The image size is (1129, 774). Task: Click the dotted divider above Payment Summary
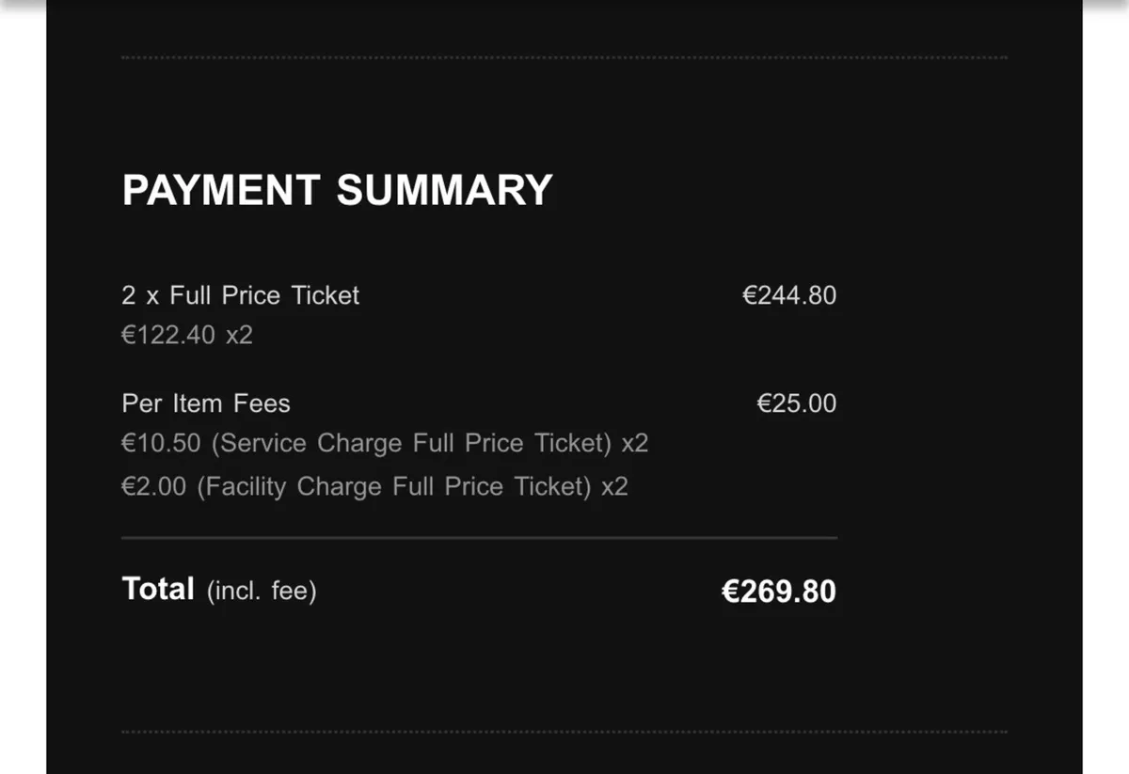[x=564, y=57]
